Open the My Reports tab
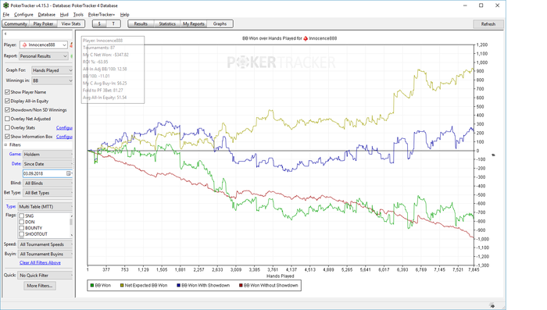547x310 pixels. point(194,23)
